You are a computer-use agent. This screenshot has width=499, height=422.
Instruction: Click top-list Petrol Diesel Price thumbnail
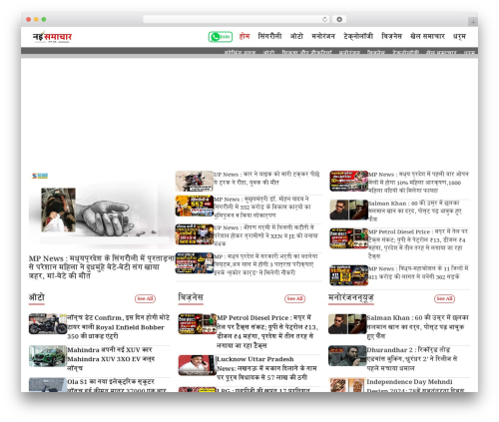348,238
